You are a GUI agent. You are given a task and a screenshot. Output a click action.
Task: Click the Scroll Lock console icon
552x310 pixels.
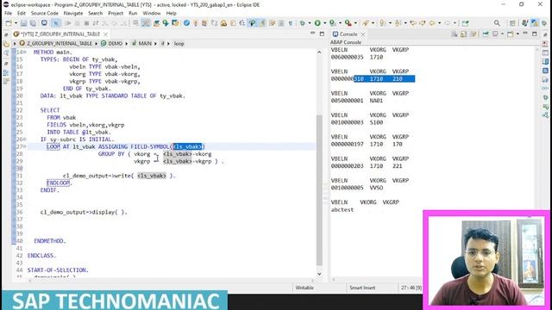[x=464, y=34]
